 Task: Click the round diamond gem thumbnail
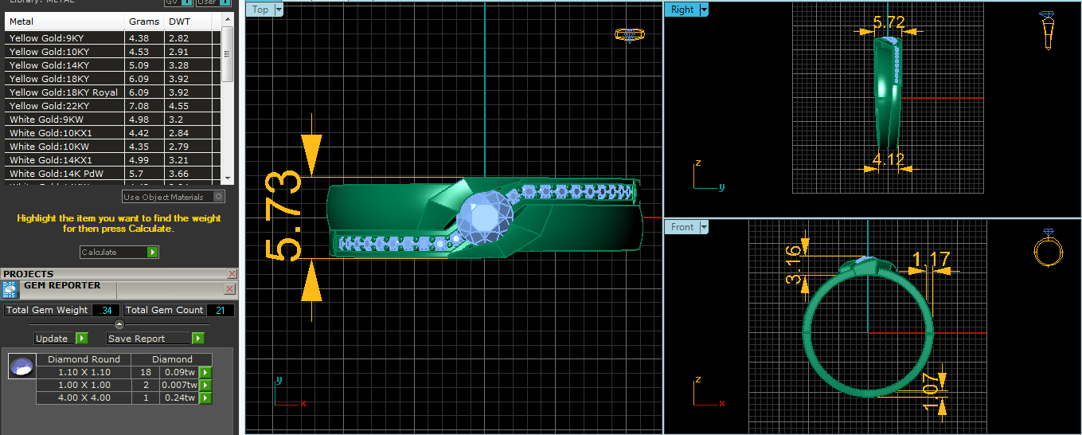[x=21, y=366]
